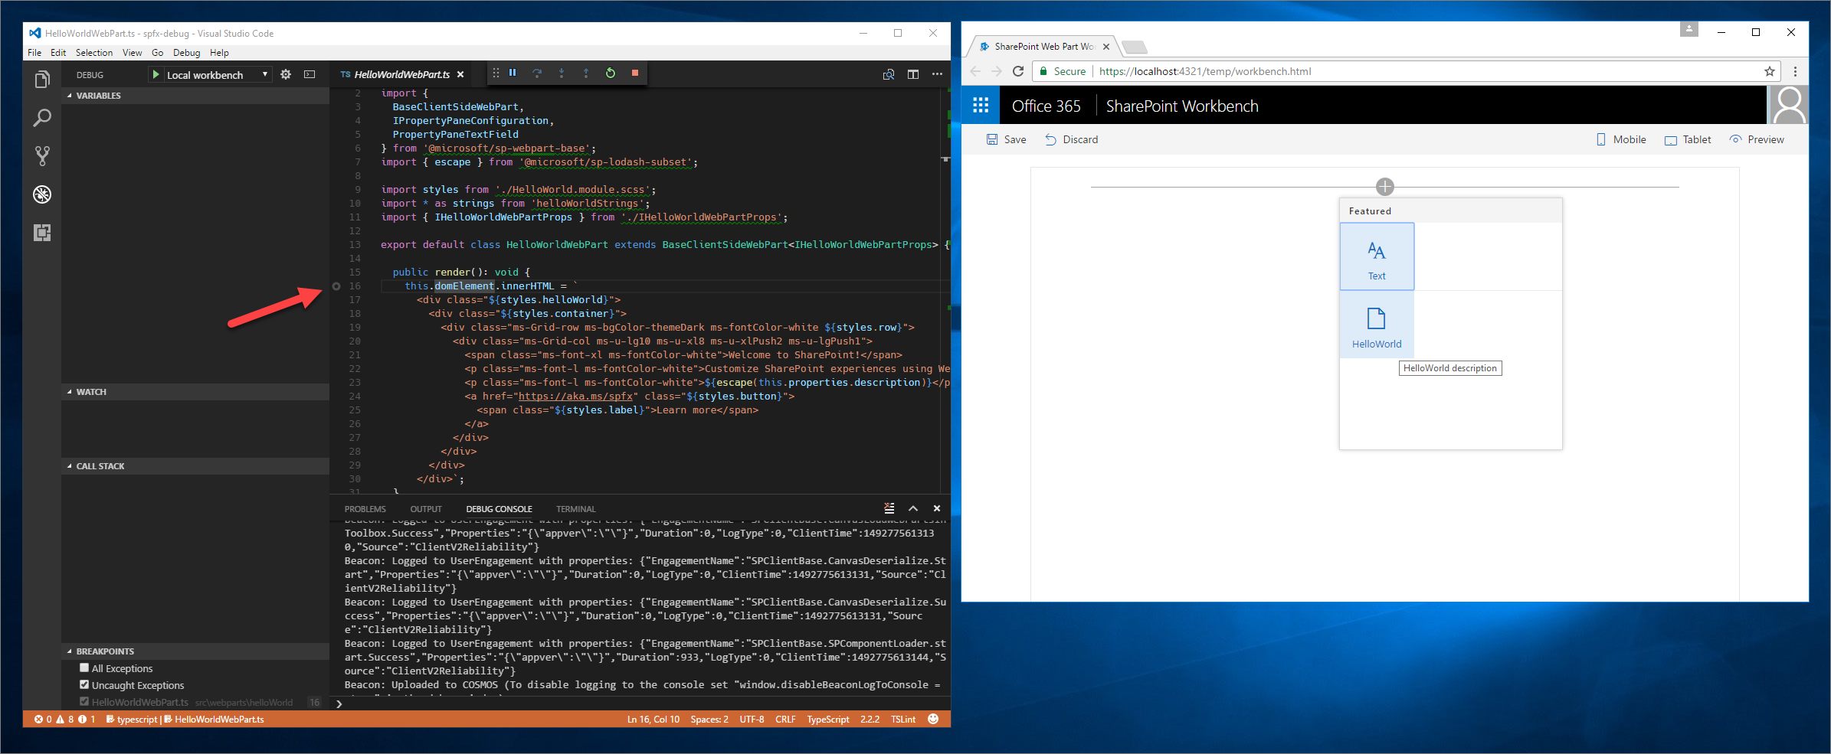Click the Save button in SharePoint Workbench

click(x=1006, y=139)
